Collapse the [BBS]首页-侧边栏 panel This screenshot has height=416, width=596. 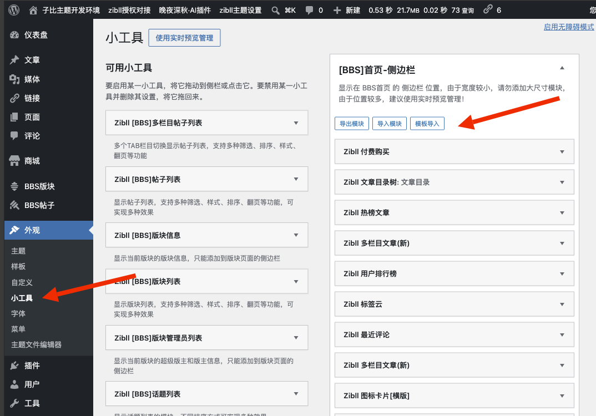point(562,68)
